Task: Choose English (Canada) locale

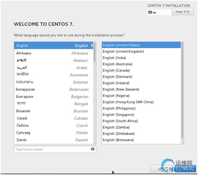Action: click(x=141, y=70)
